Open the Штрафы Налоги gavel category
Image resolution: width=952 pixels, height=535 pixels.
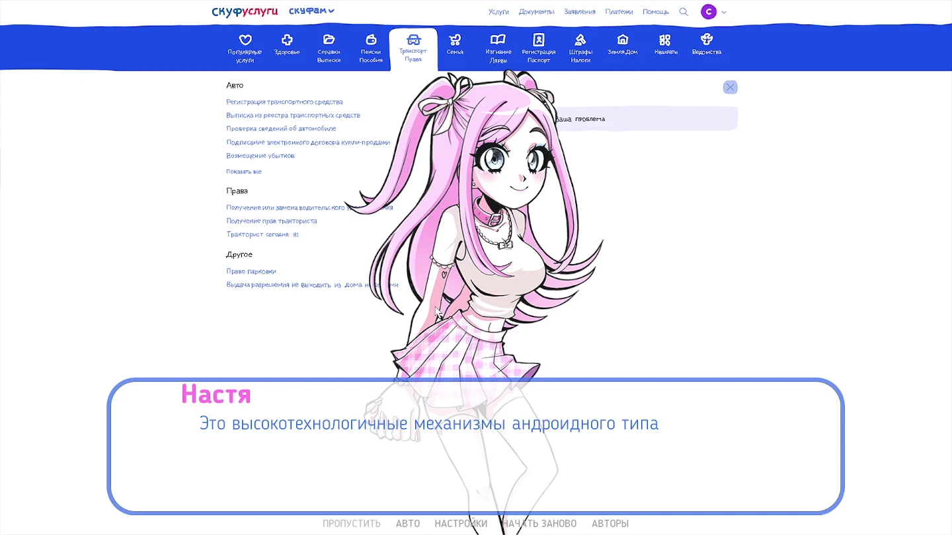(x=580, y=48)
